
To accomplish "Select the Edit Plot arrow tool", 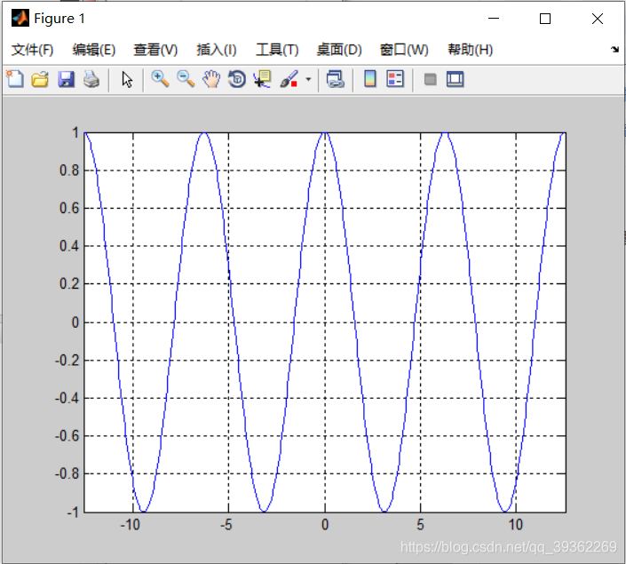I will tap(127, 79).
